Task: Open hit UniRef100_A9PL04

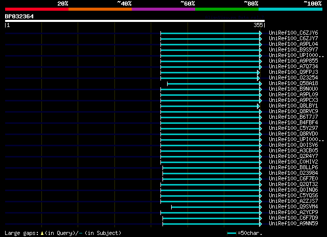Action: pyautogui.click(x=293, y=44)
